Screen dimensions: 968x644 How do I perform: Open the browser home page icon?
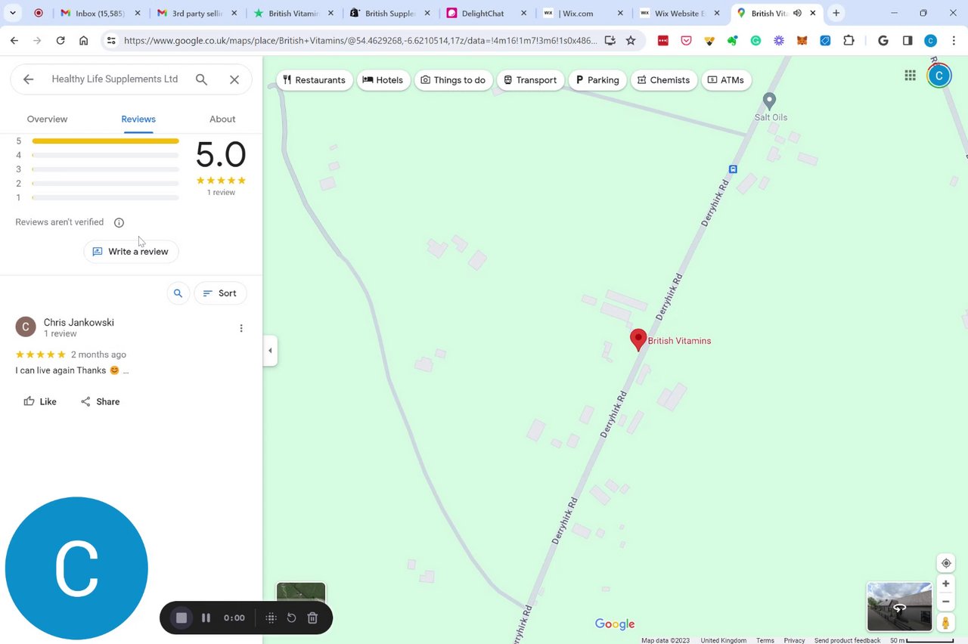[x=83, y=41]
